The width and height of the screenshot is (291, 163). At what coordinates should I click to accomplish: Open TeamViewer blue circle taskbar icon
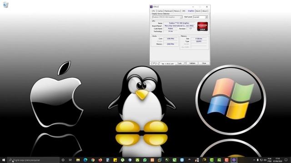click(182, 160)
